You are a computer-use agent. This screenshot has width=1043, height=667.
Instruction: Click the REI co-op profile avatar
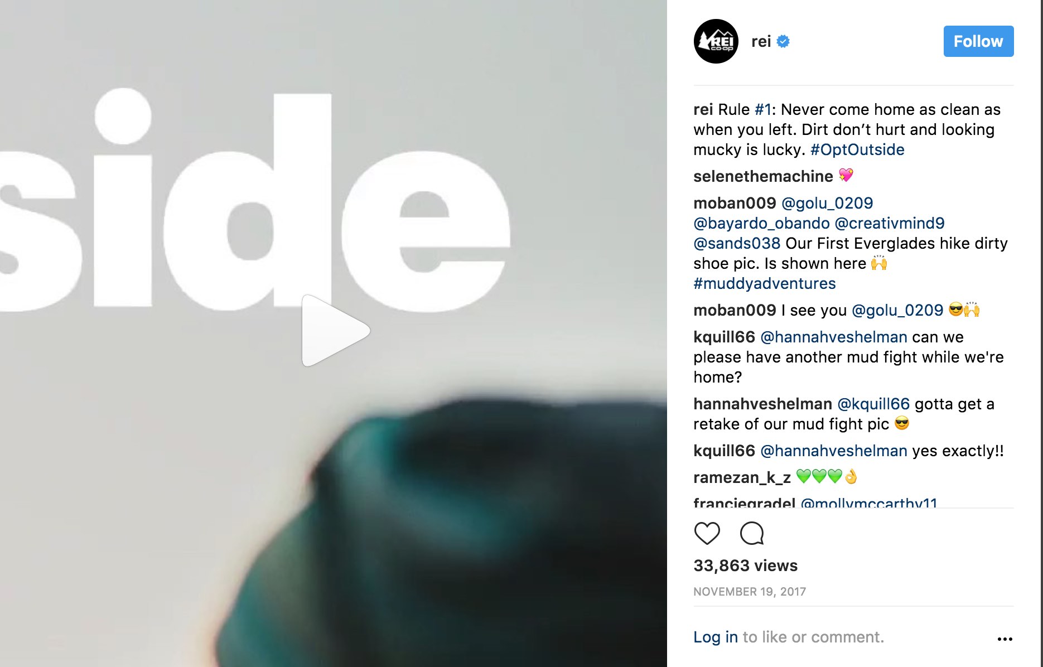click(x=716, y=41)
